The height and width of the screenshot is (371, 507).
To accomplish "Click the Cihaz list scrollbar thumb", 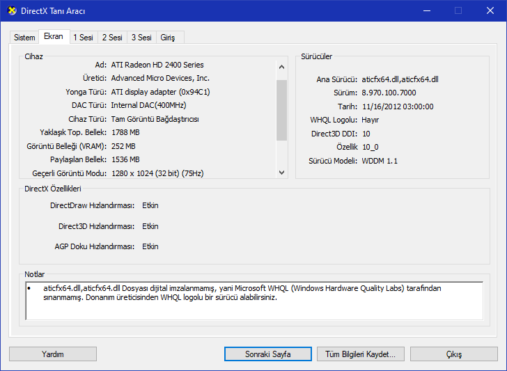I will click(x=281, y=110).
